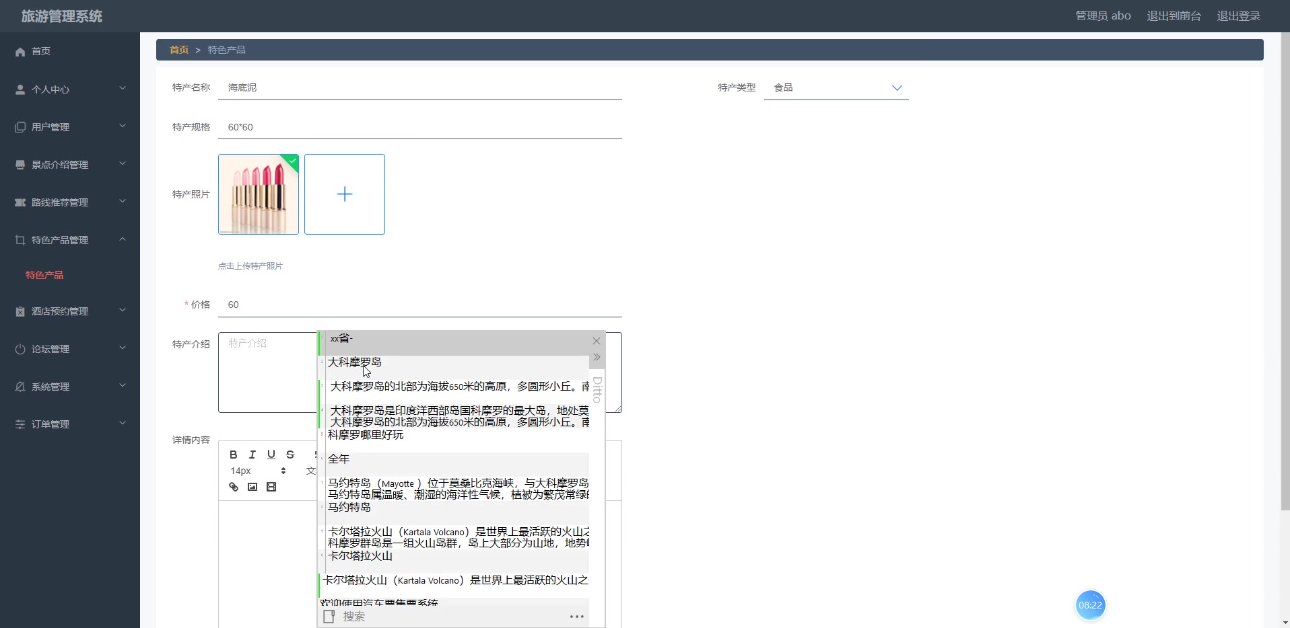Click the uploaded lipstick photo thumbnail
1290x628 pixels.
pos(259,194)
